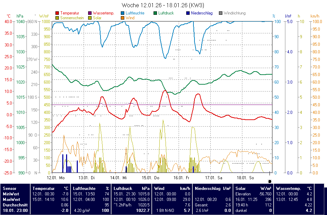Click the Sonnenschein legend square
The height and width of the screenshot is (215, 327).
coord(57,18)
